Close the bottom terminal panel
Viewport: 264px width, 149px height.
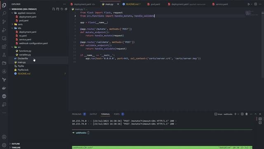coord(260,114)
